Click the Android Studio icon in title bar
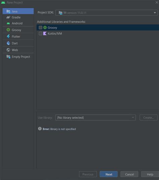This screenshot has width=159, height=180. point(3,2)
